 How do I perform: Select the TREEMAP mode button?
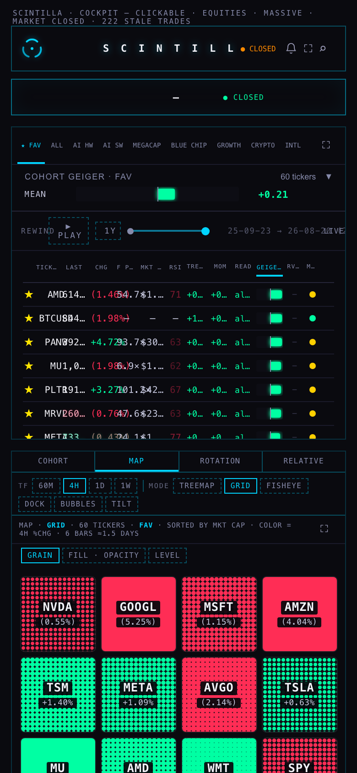coord(197,486)
